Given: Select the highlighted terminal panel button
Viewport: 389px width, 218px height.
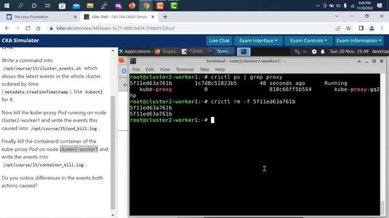Looking at the screenshot, I should pos(244,51).
